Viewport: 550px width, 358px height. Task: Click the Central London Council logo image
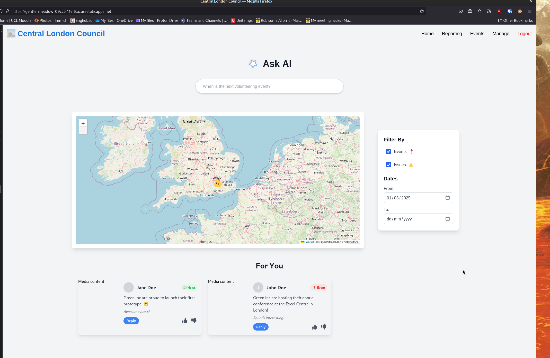[11, 34]
